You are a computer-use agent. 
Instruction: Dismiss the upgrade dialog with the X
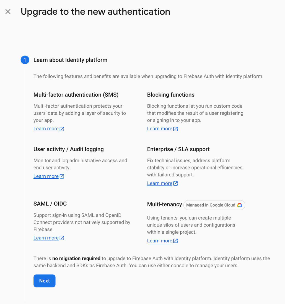click(x=8, y=12)
